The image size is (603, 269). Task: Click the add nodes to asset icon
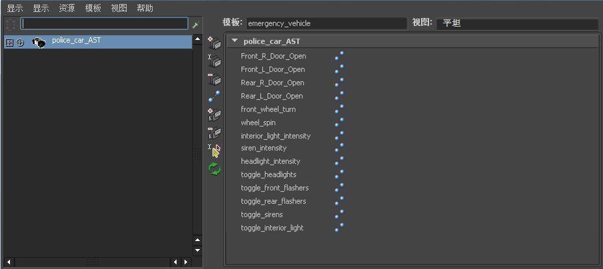[214, 115]
